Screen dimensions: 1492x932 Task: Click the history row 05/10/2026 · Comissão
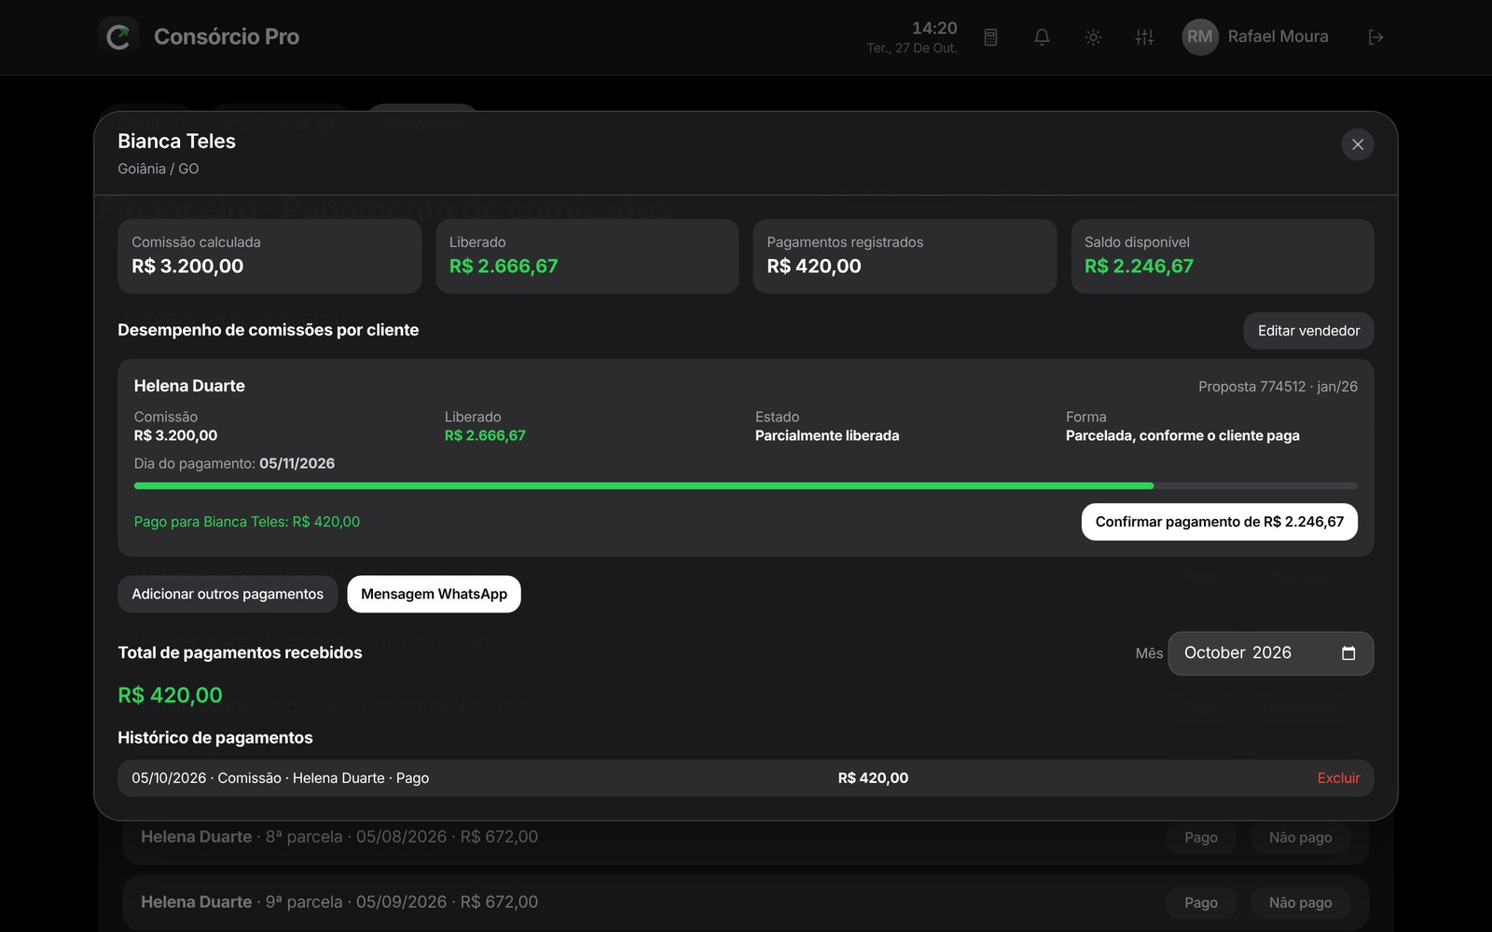click(x=746, y=778)
